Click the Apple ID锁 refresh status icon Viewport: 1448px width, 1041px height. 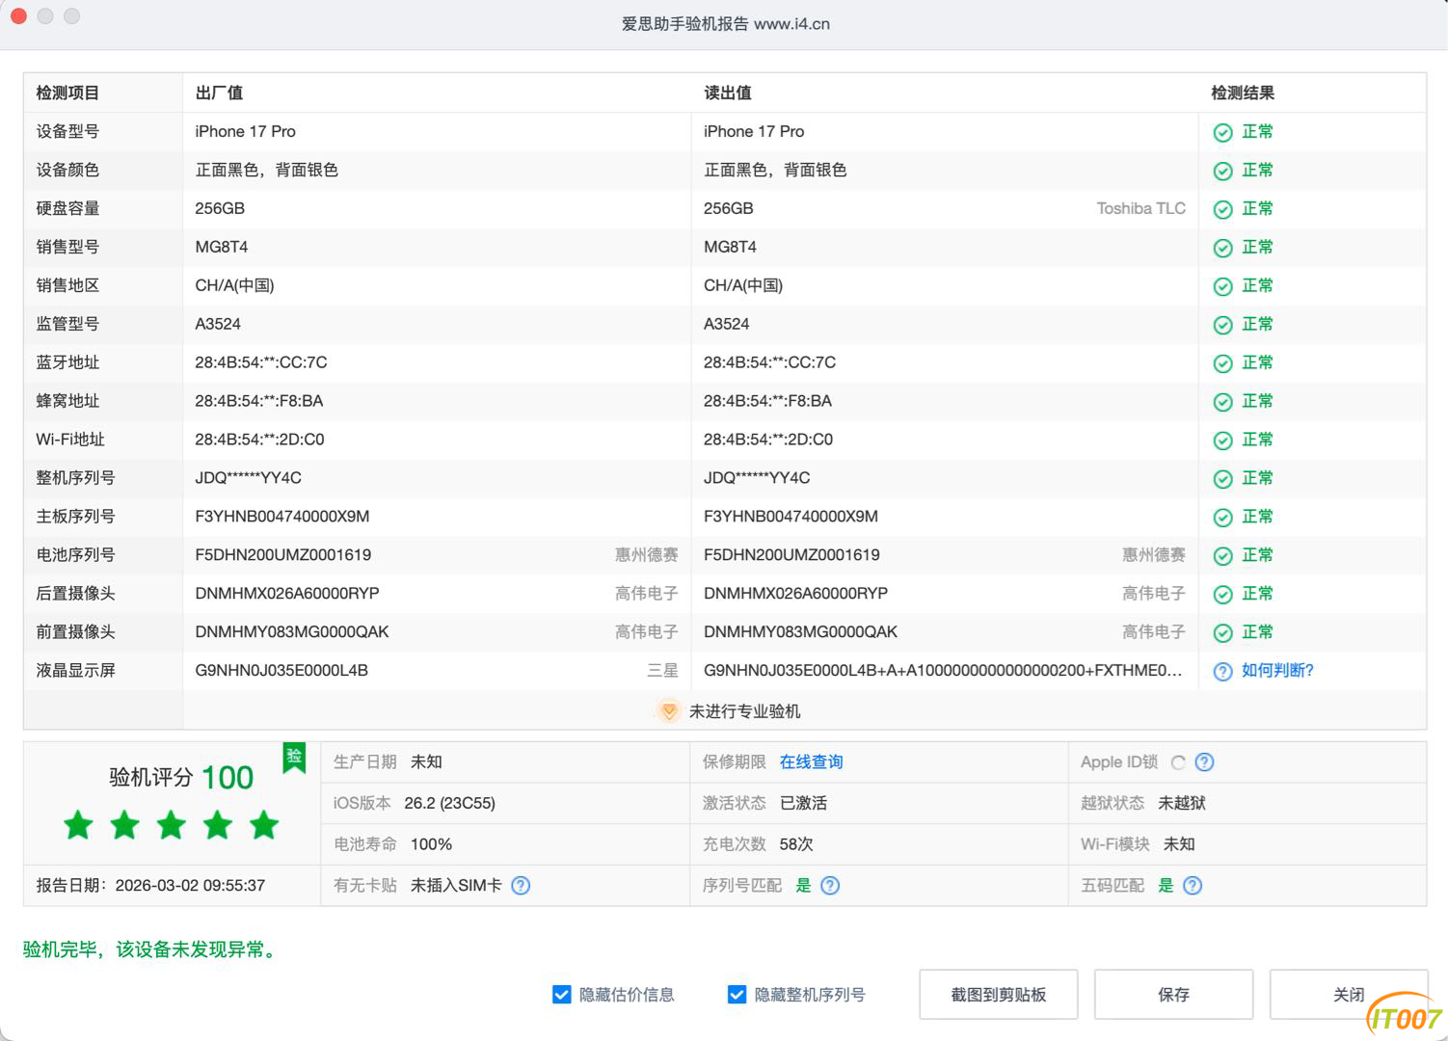(1180, 761)
